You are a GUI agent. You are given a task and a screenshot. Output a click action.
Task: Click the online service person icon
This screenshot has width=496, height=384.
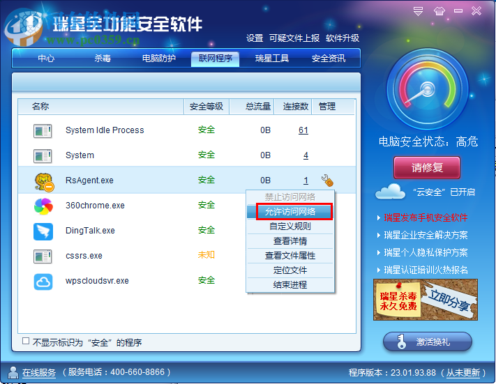(x=13, y=373)
